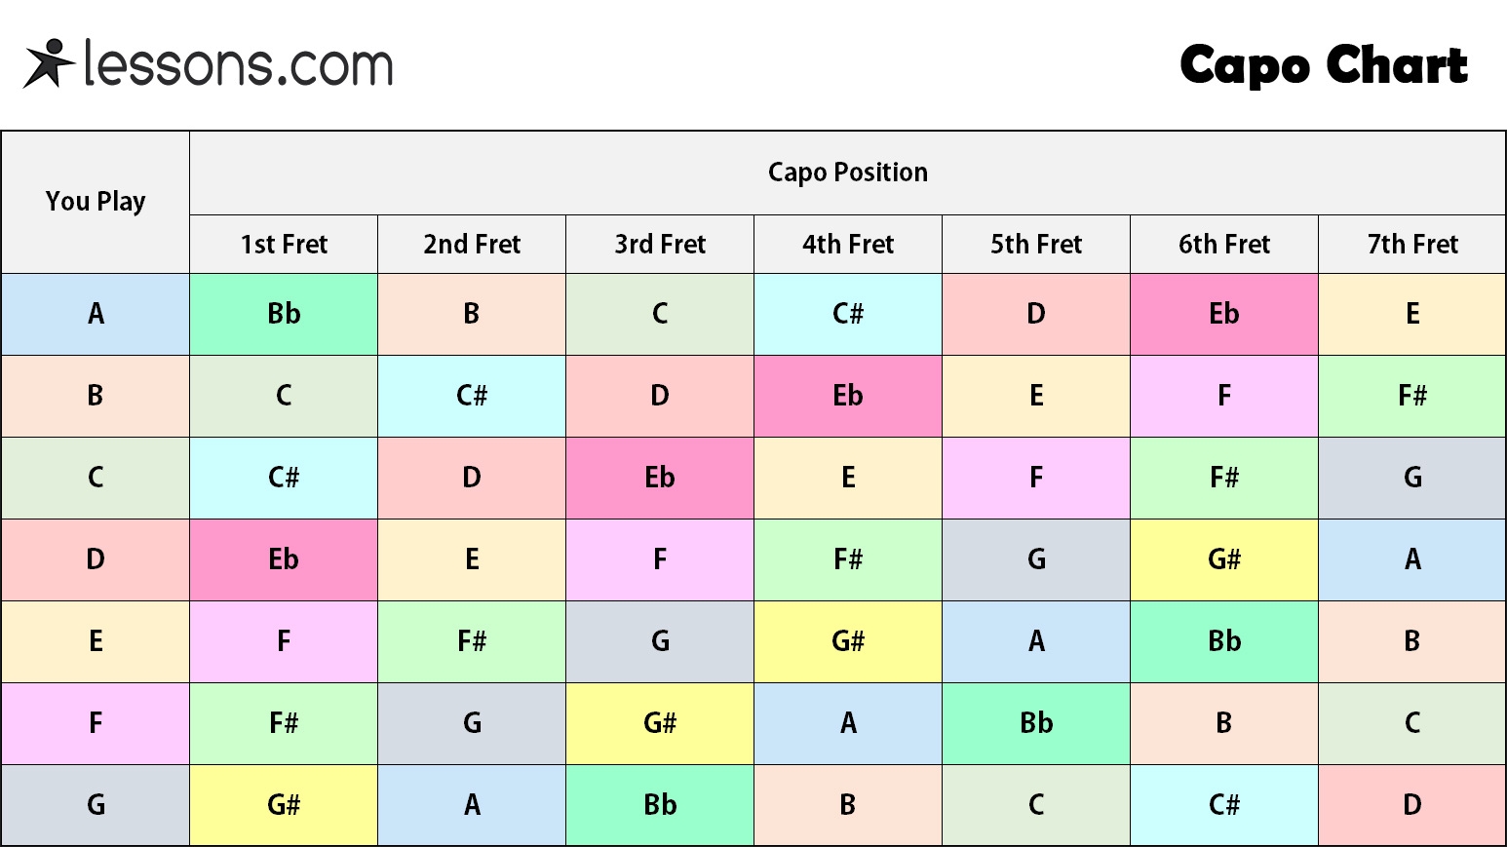The image size is (1507, 847).
Task: Click the lessons.com star figure logo icon
Action: click(x=49, y=63)
